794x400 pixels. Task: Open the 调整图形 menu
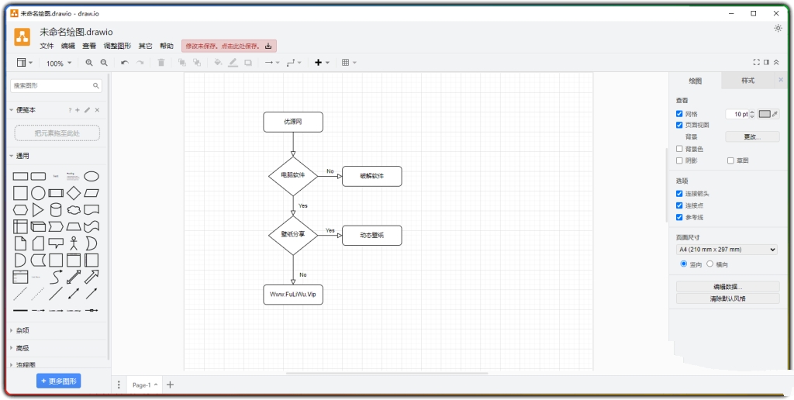pyautogui.click(x=117, y=46)
